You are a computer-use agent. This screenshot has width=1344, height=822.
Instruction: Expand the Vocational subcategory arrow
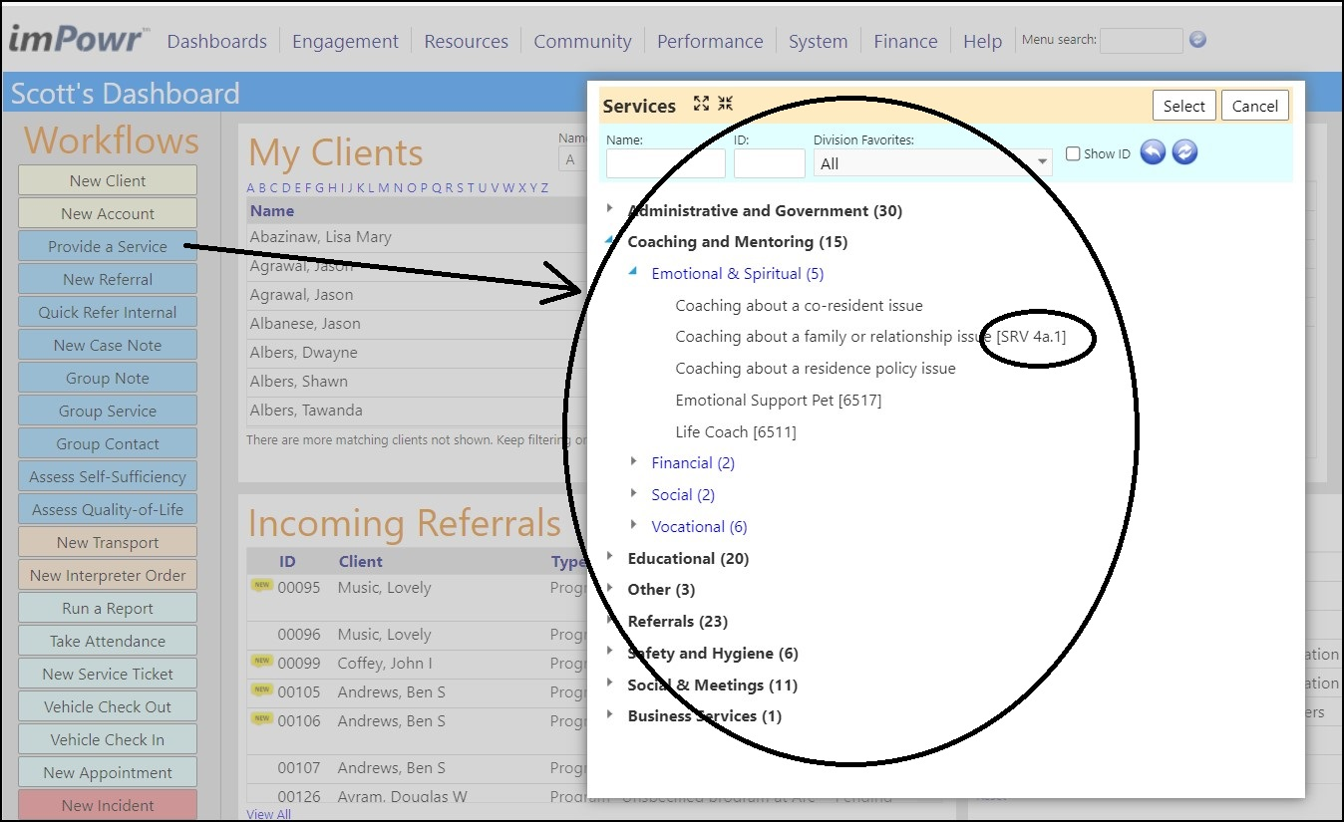[634, 525]
